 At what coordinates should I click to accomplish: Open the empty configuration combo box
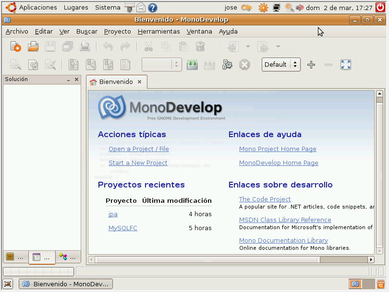click(x=162, y=65)
